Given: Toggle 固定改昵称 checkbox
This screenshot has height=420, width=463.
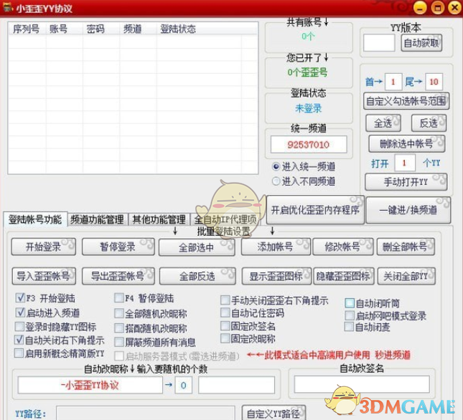Looking at the screenshot, I should [225, 338].
